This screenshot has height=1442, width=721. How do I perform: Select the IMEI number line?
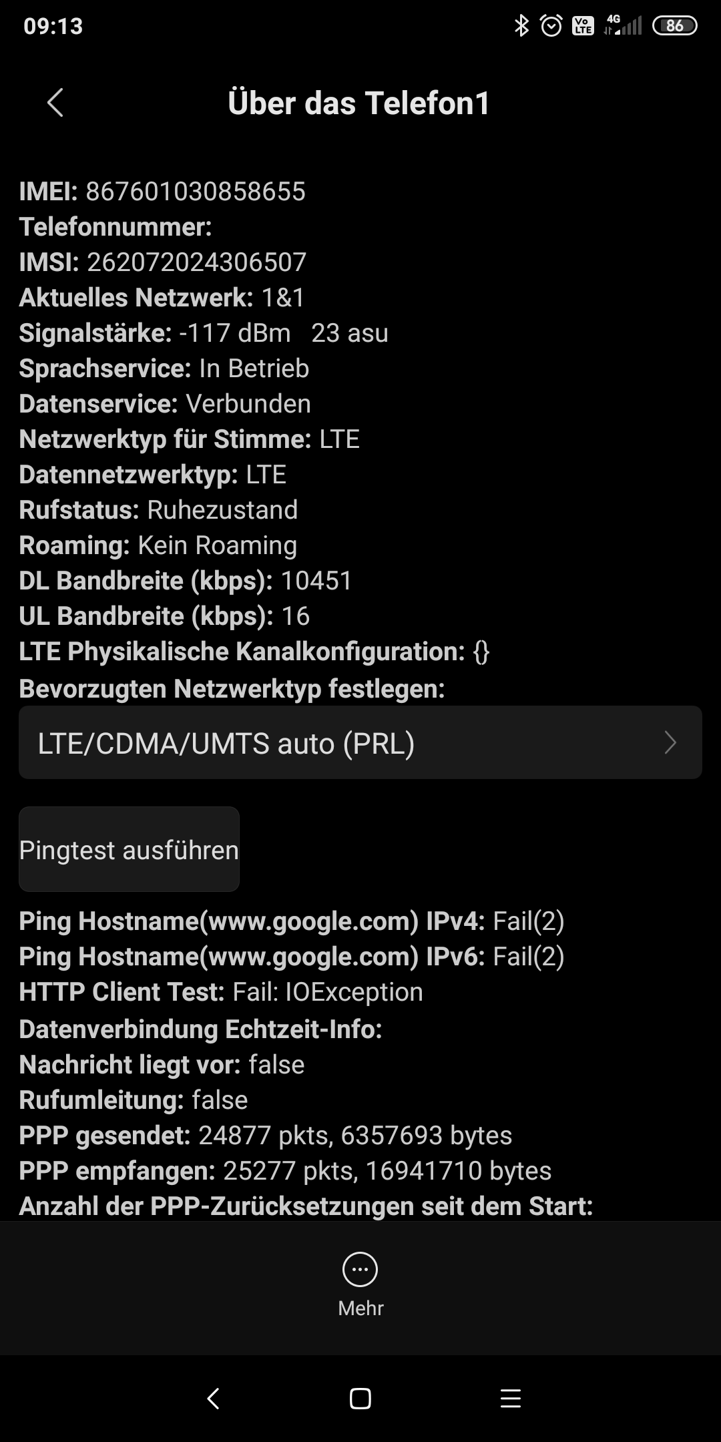pyautogui.click(x=162, y=192)
